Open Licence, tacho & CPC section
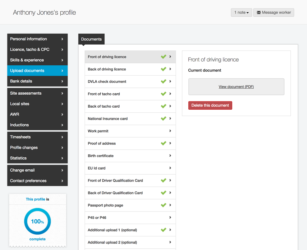The height and width of the screenshot is (250, 307). click(x=38, y=49)
